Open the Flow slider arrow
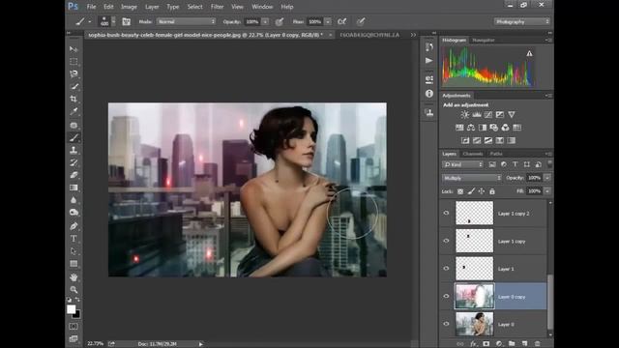 pyautogui.click(x=328, y=21)
